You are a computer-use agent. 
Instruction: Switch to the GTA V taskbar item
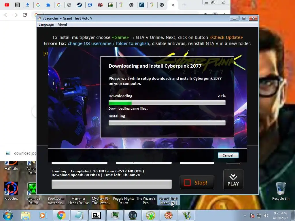pyautogui.click(x=186, y=215)
